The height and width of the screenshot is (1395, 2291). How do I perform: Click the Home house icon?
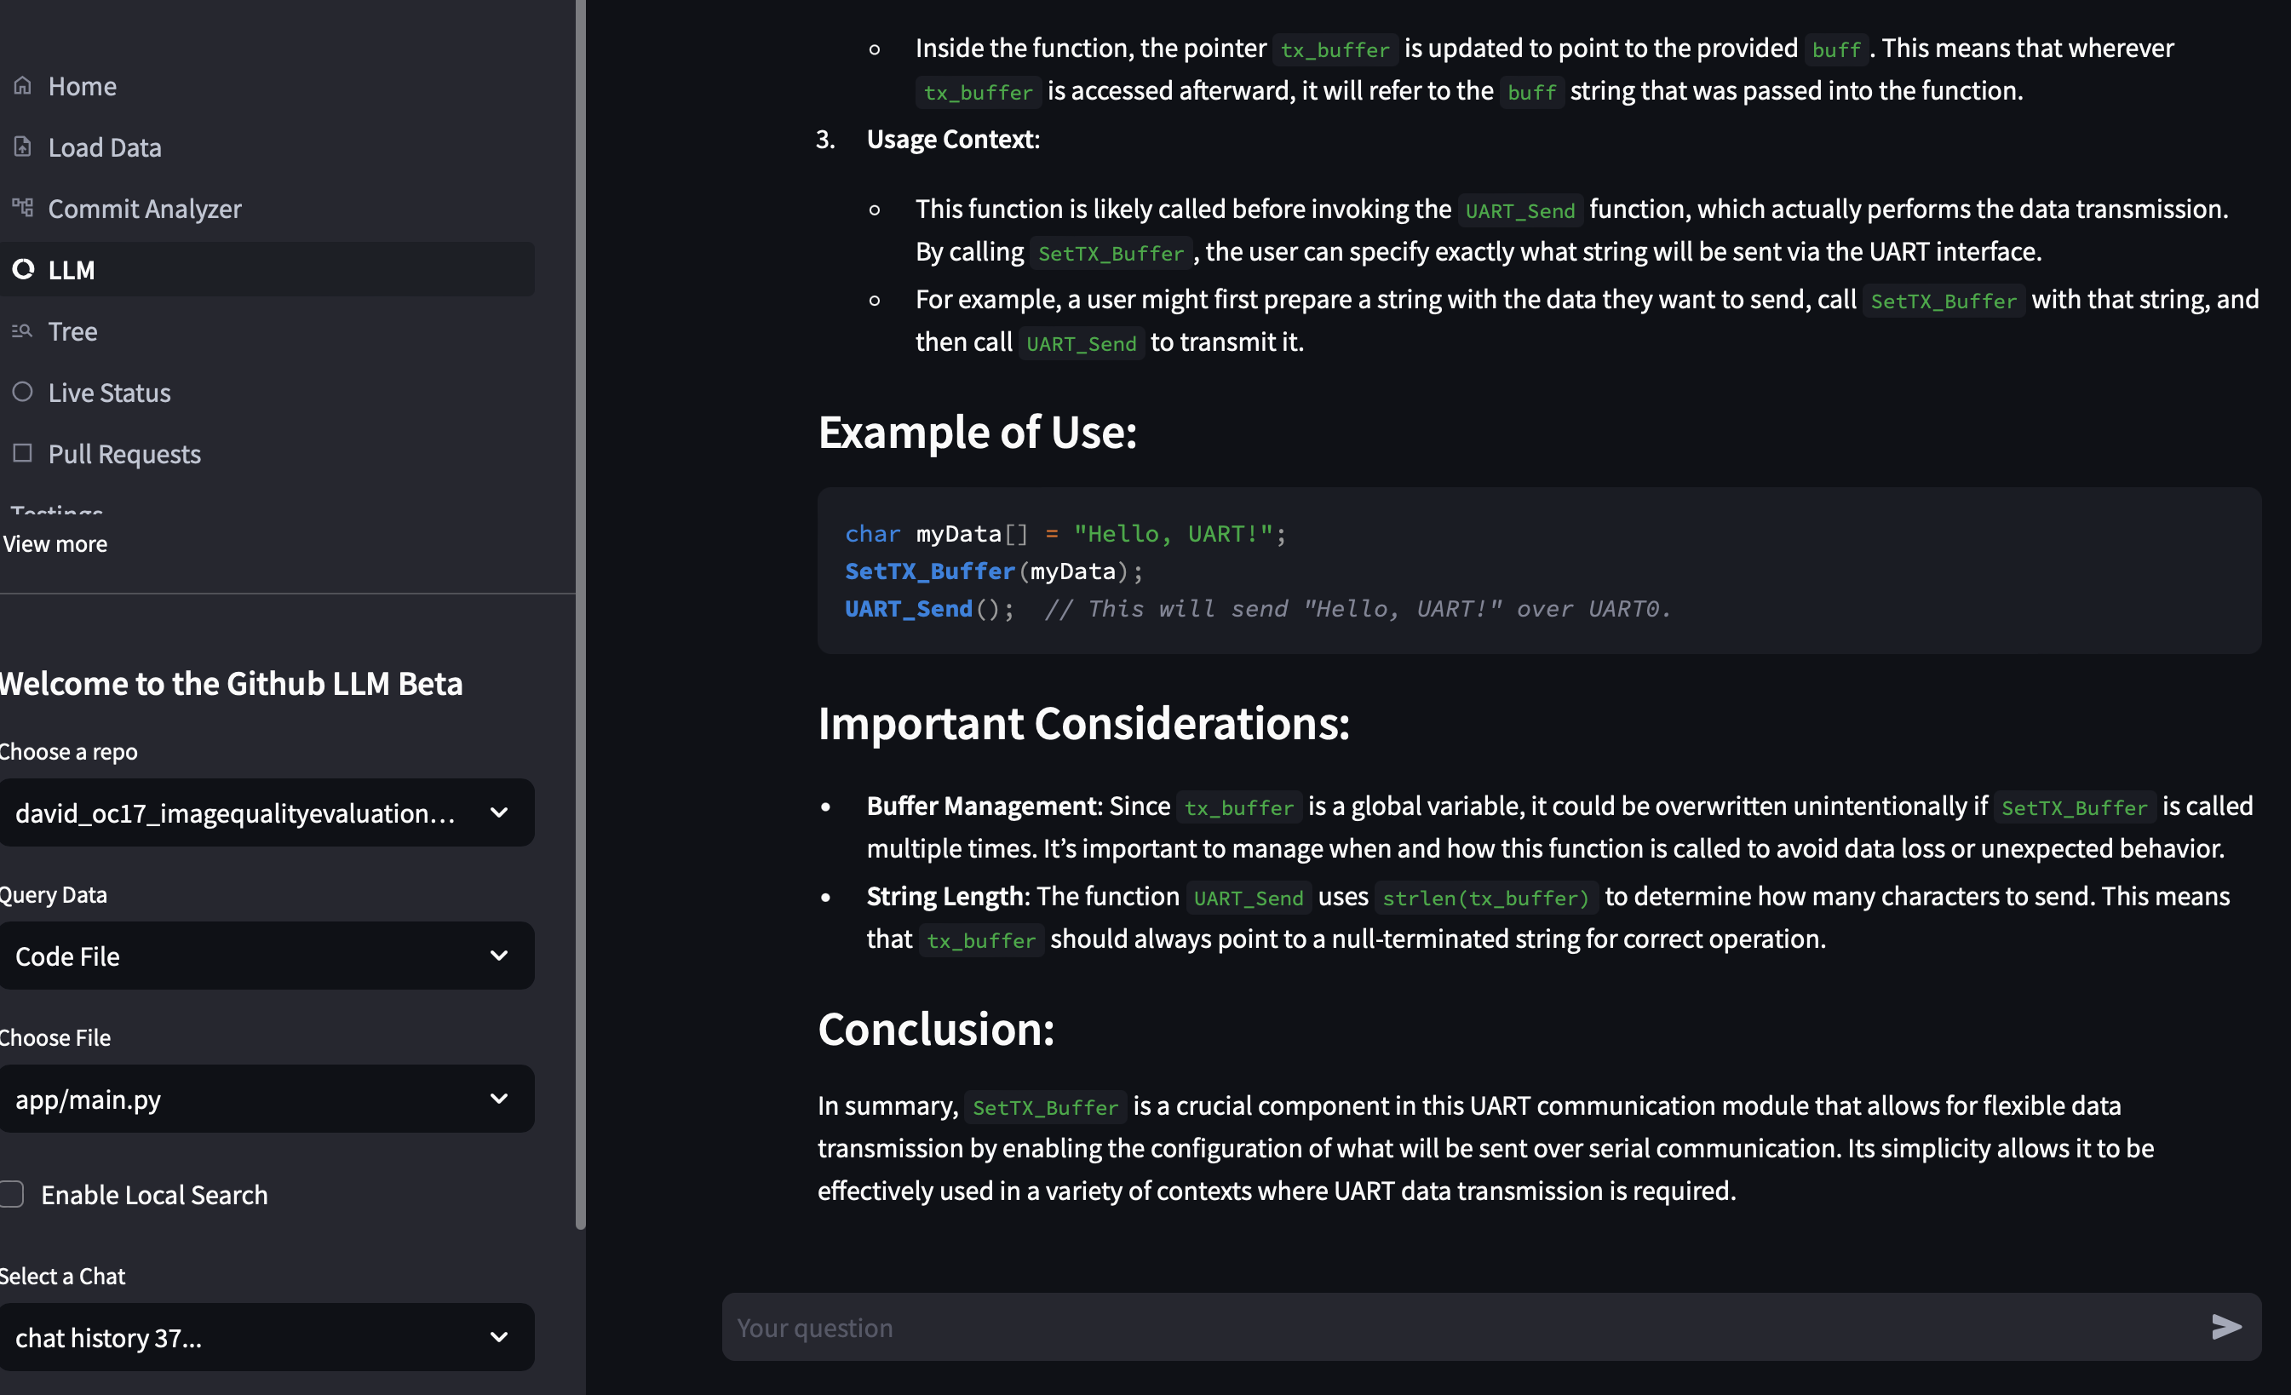tap(22, 85)
